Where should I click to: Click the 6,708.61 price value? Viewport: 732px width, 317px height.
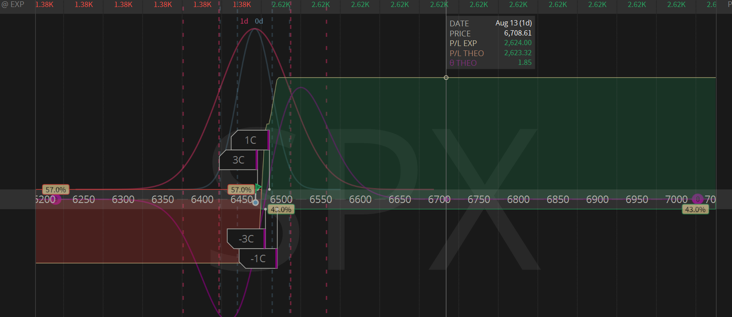[x=518, y=33]
